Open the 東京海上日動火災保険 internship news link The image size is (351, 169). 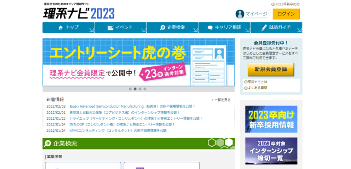[125, 113]
